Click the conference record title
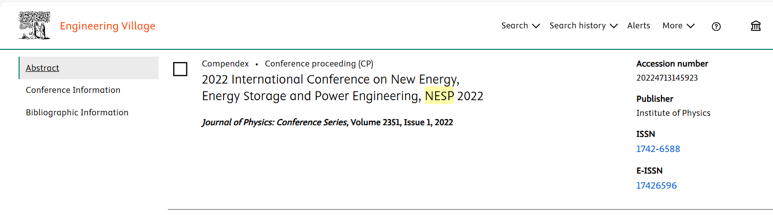This screenshot has height=215, width=773. point(331,87)
